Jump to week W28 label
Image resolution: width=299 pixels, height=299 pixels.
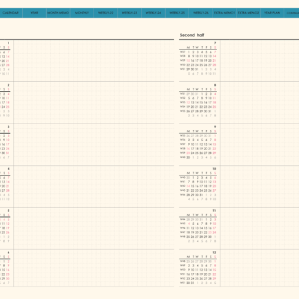[x=183, y=56]
